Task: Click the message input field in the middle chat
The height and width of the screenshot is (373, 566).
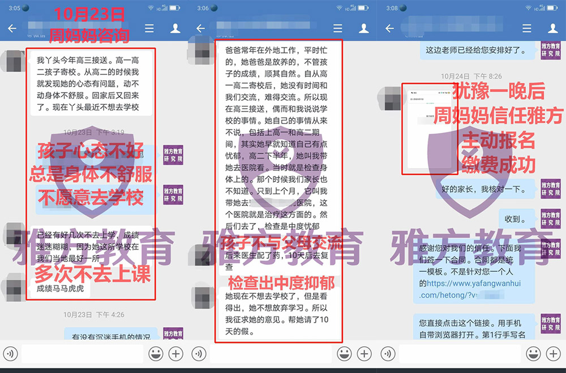Action: click(271, 354)
